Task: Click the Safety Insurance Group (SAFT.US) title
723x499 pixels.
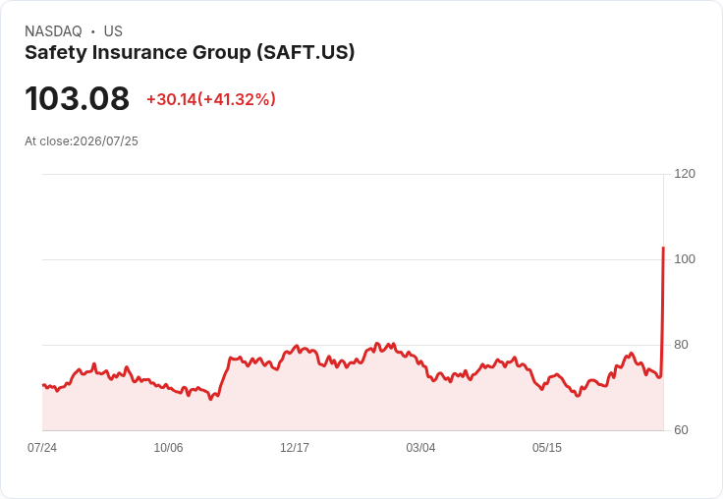Action: pos(190,52)
